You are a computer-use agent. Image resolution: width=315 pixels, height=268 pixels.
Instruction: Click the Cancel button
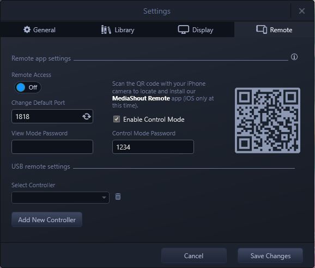tap(194, 256)
